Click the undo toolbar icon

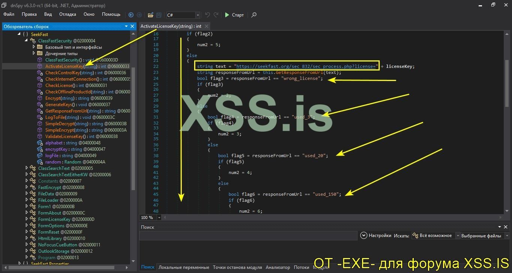coord(207,15)
